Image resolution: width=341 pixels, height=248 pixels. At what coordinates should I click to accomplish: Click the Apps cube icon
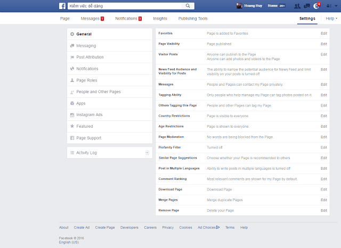point(72,103)
